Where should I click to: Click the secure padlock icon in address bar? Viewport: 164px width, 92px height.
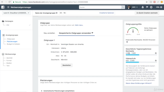[x=14, y=2]
